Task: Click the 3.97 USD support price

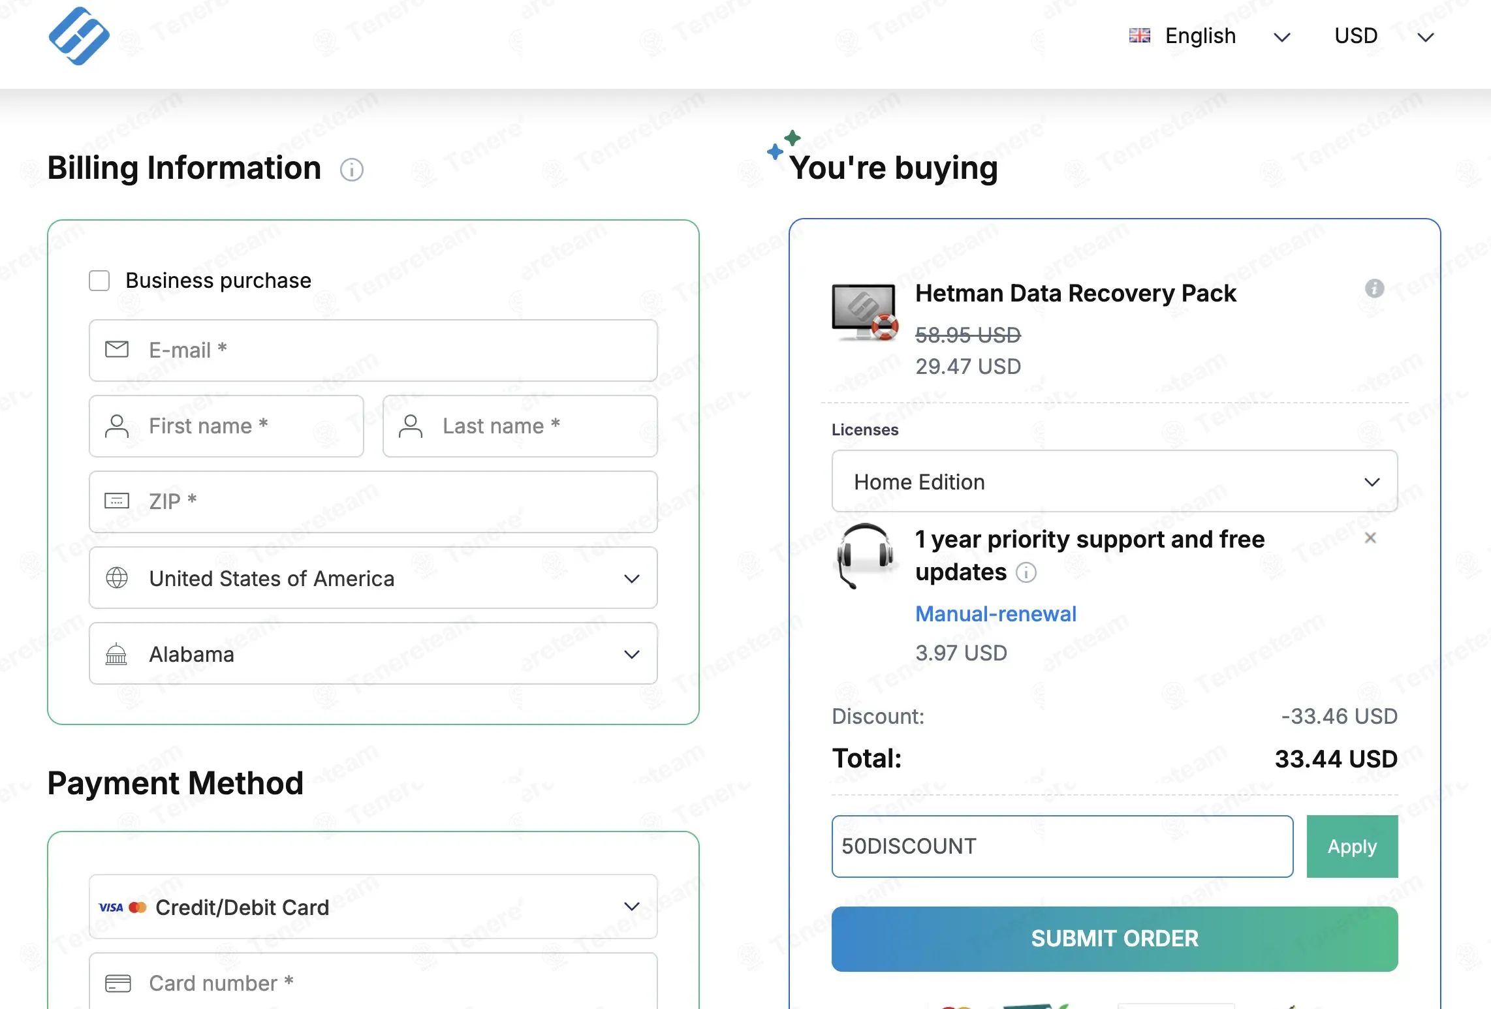Action: click(961, 653)
